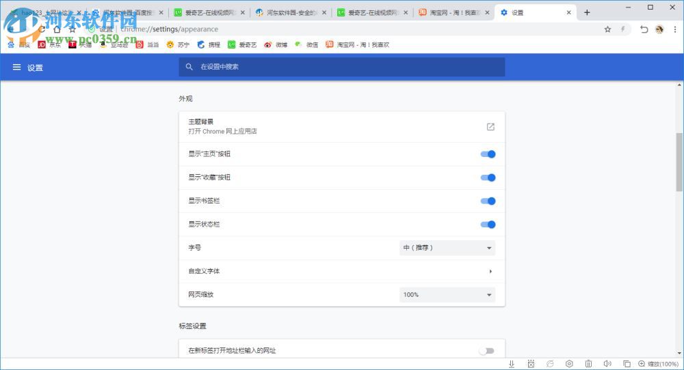Expand the 自定义字体 row arrow
Image resolution: width=684 pixels, height=370 pixels.
490,271
